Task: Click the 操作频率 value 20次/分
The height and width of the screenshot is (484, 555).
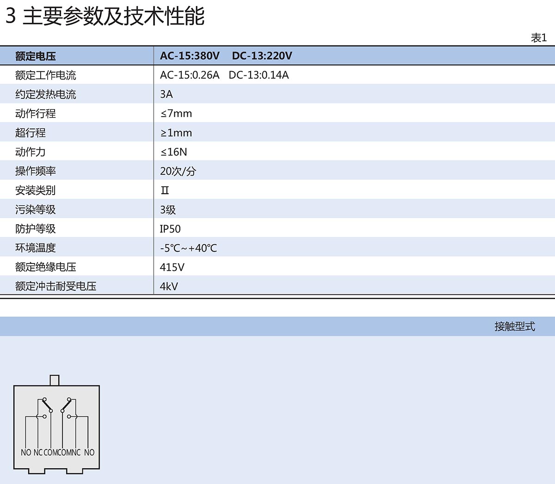Action: click(178, 171)
